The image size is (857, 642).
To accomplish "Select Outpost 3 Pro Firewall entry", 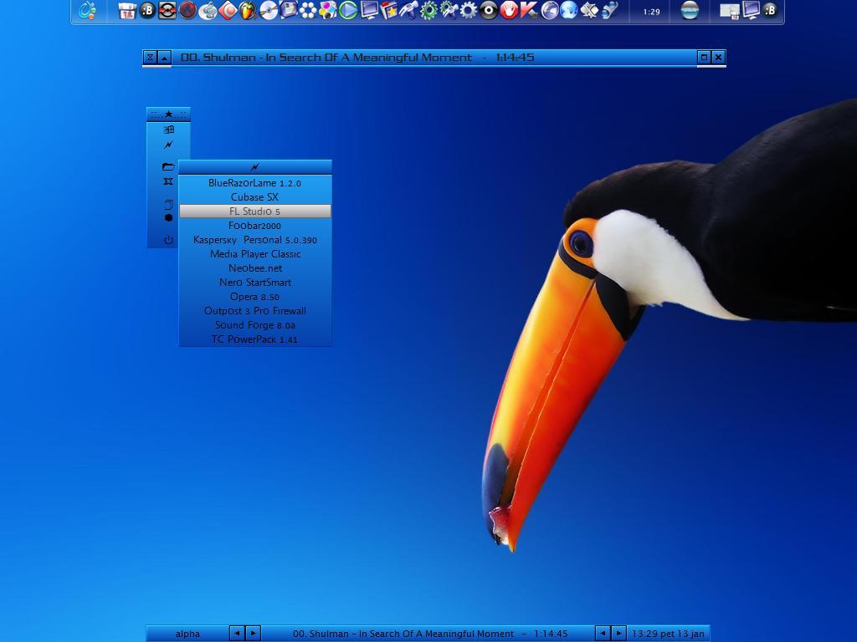I will click(x=254, y=311).
